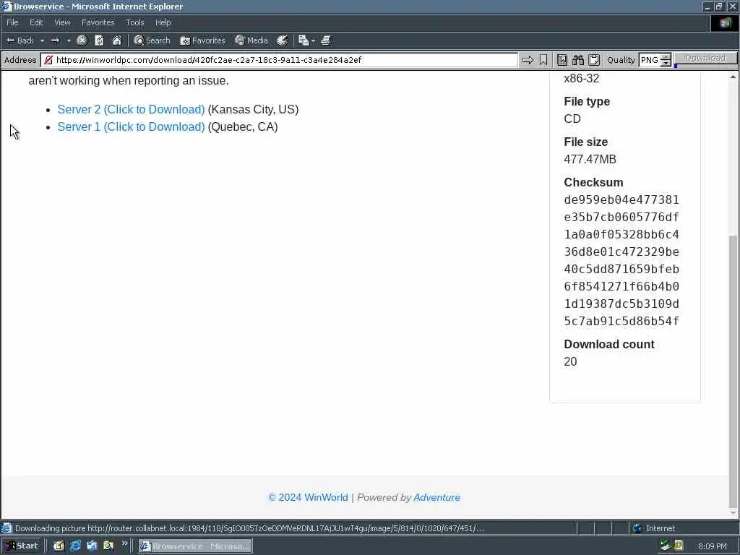Click the Forward navigation arrow icon
This screenshot has height=555, width=740.
(x=55, y=40)
